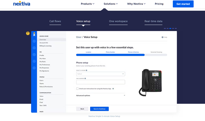Select the Phone Number step label
This screenshot has width=205, height=121.
(110, 52)
